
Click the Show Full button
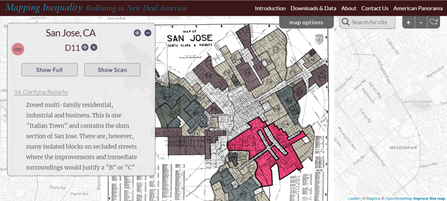49,70
